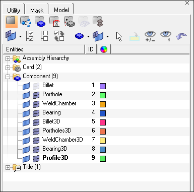This screenshot has height=192, width=194.
Task: Open WeldChamber's orange color swatch
Action: pyautogui.click(x=103, y=104)
